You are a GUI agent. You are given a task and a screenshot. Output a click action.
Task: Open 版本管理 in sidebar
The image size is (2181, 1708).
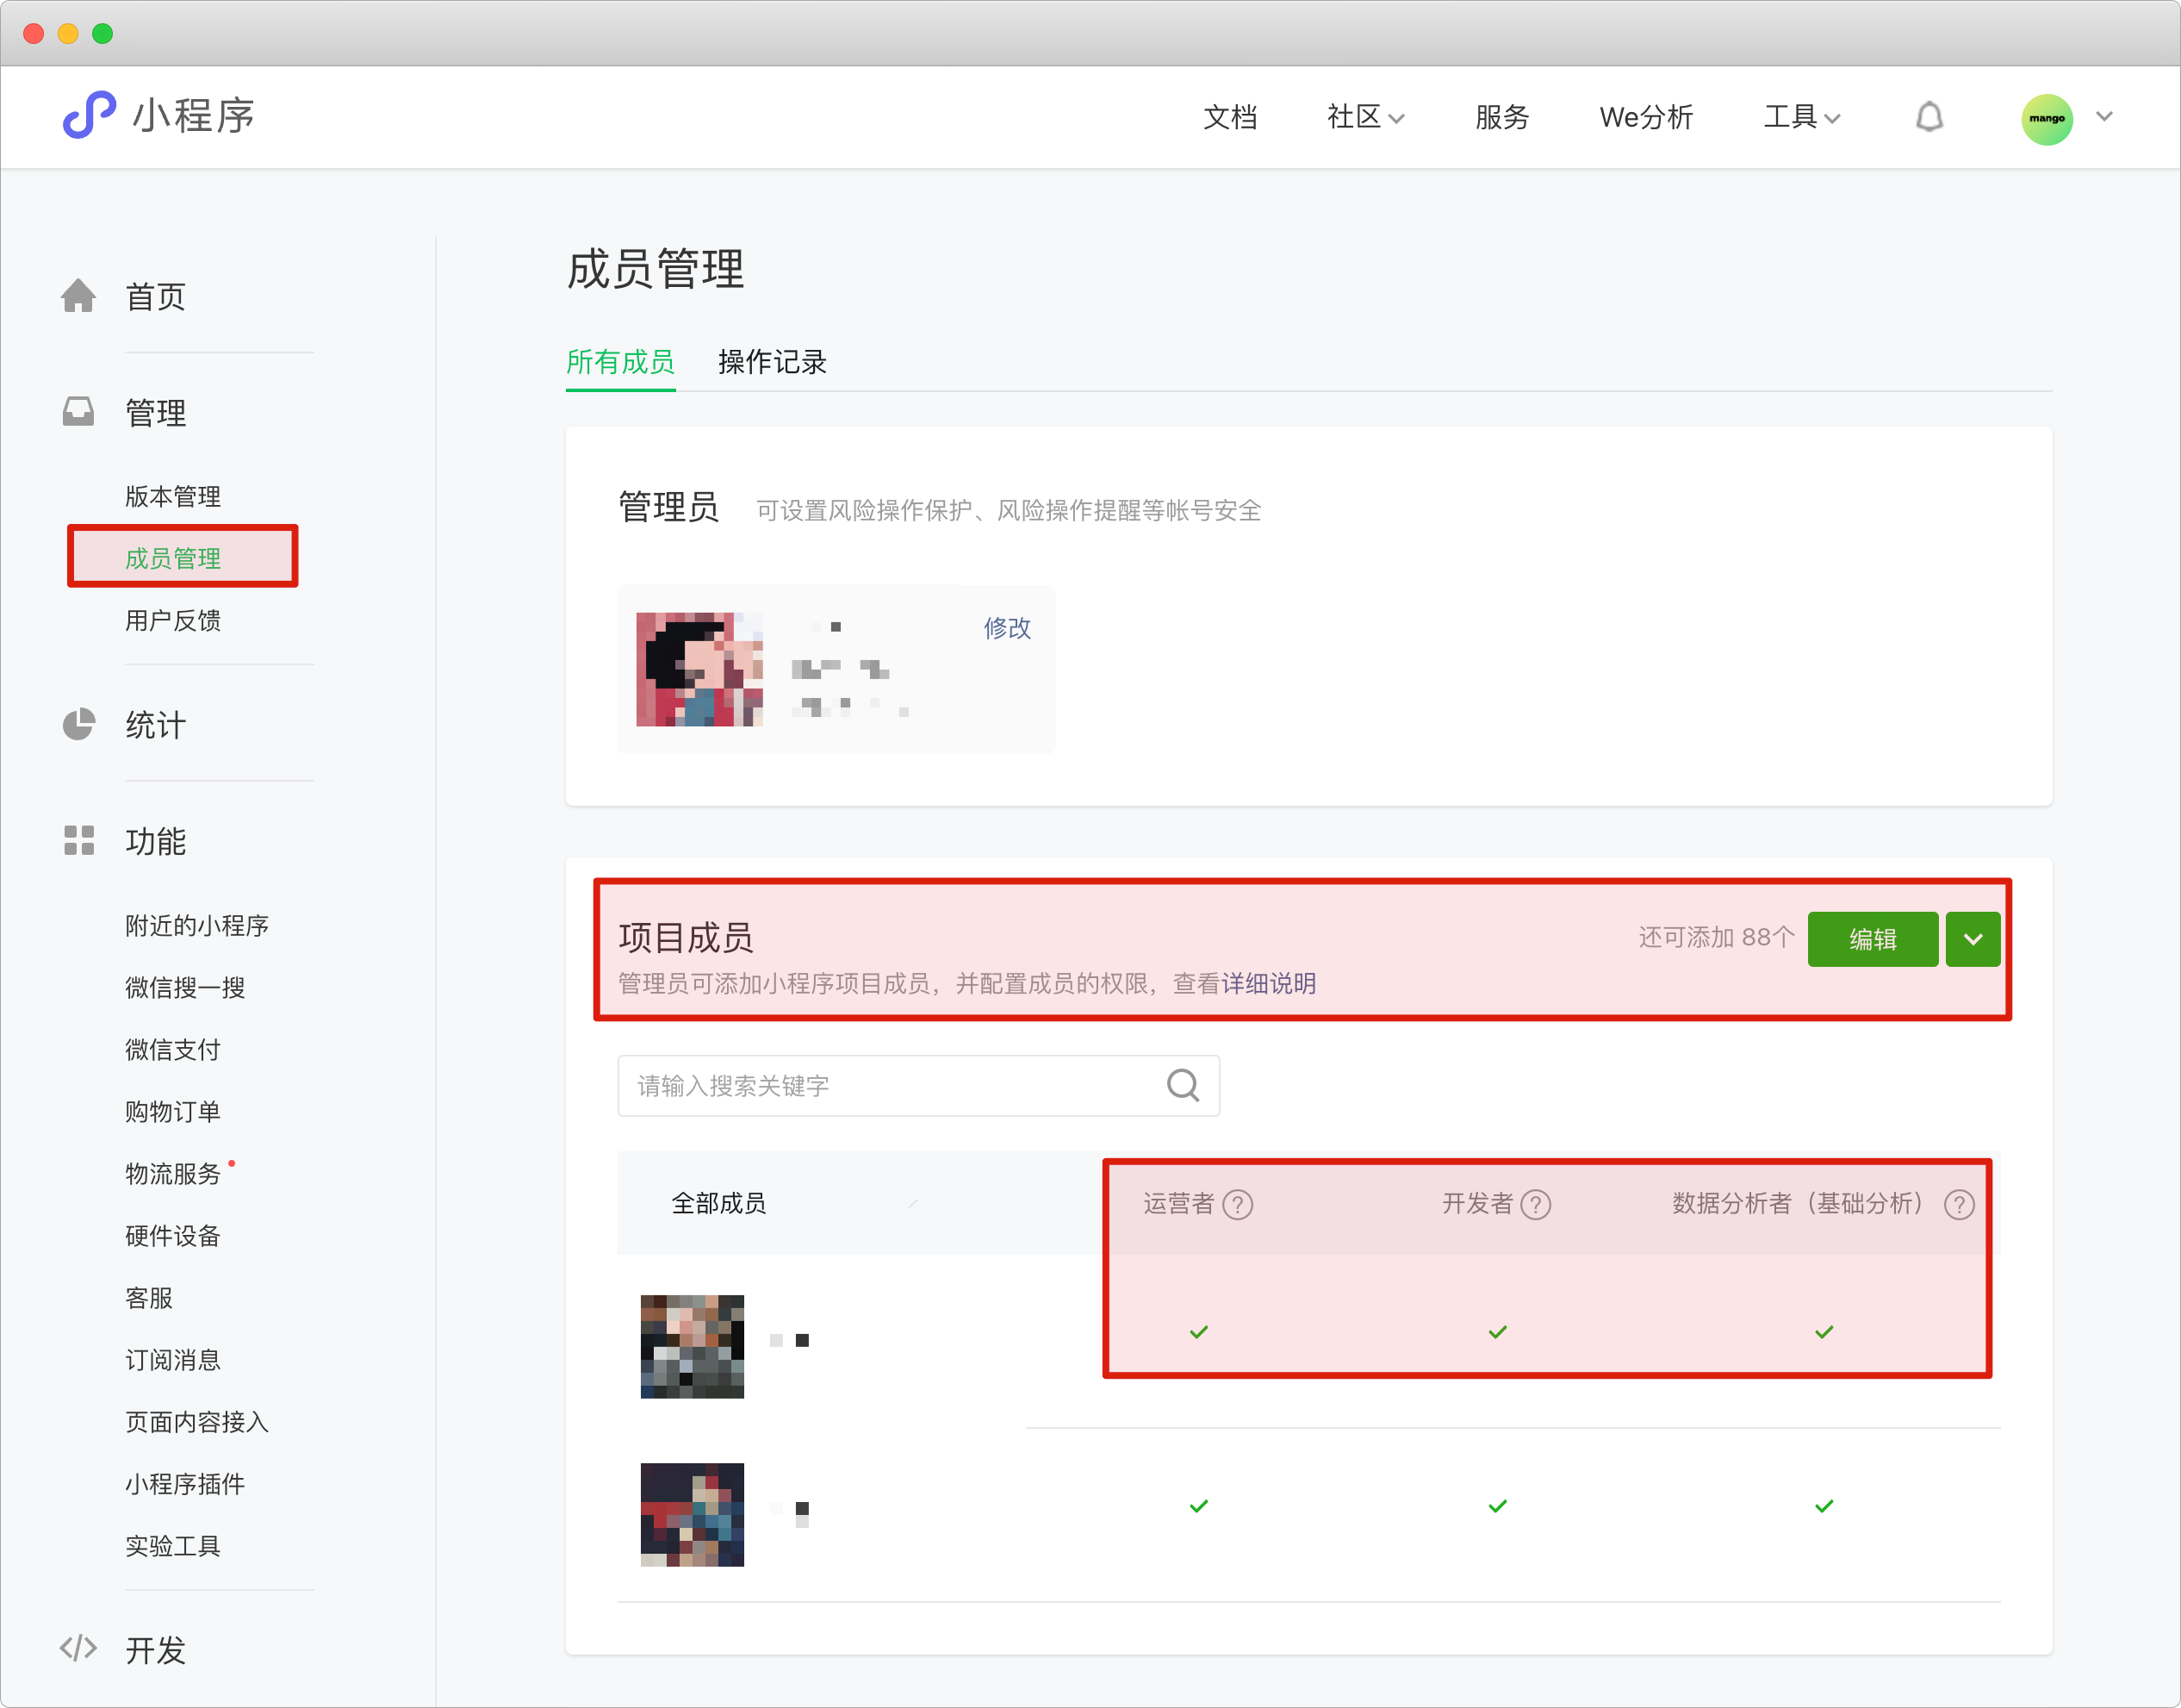coord(172,496)
